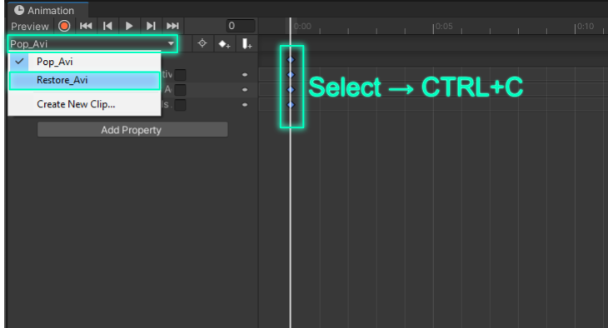This screenshot has width=608, height=328.
Task: Click value box of second property row
Action: (180, 90)
